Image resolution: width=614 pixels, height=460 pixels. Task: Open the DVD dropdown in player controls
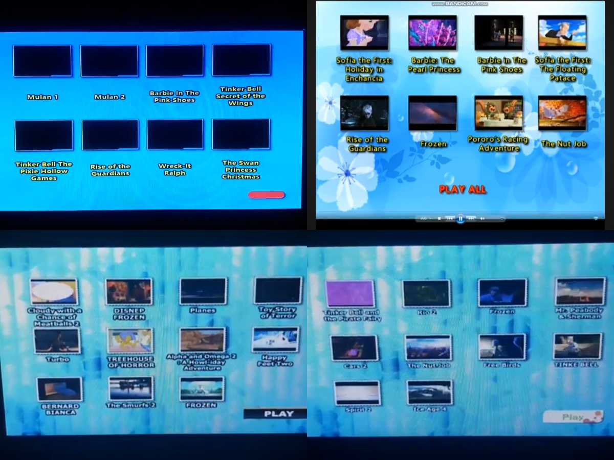tap(425, 219)
